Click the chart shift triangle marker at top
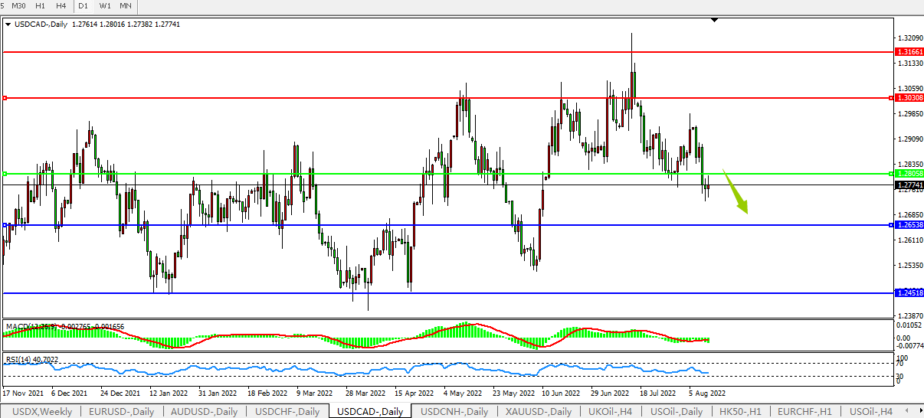Image resolution: width=924 pixels, height=418 pixels. 714,20
